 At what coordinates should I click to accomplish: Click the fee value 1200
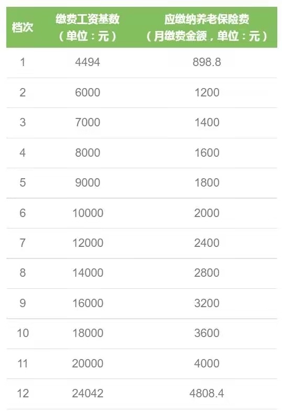tap(207, 92)
